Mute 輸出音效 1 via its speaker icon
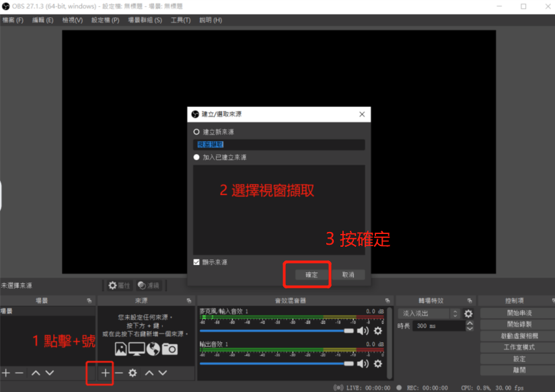 pos(361,364)
